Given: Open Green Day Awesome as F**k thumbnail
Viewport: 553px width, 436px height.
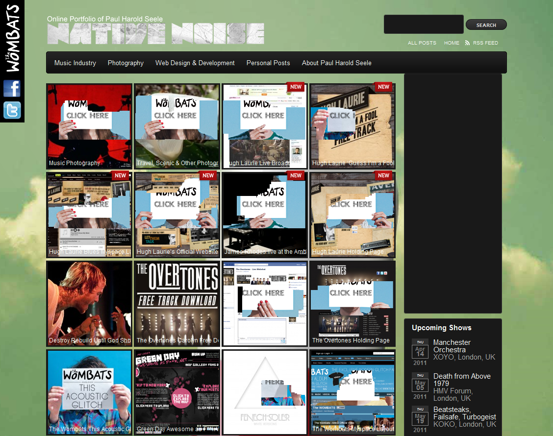Looking at the screenshot, I should coord(177,392).
